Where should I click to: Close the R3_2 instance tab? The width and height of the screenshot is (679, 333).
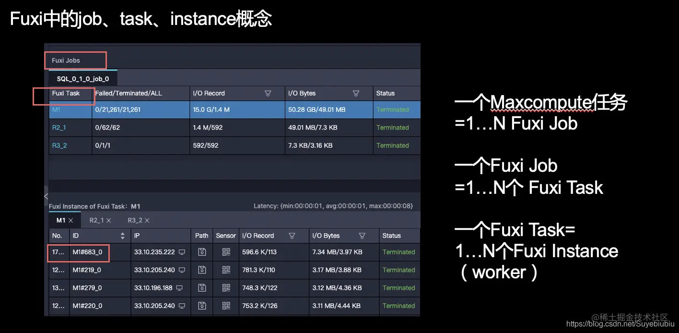147,220
